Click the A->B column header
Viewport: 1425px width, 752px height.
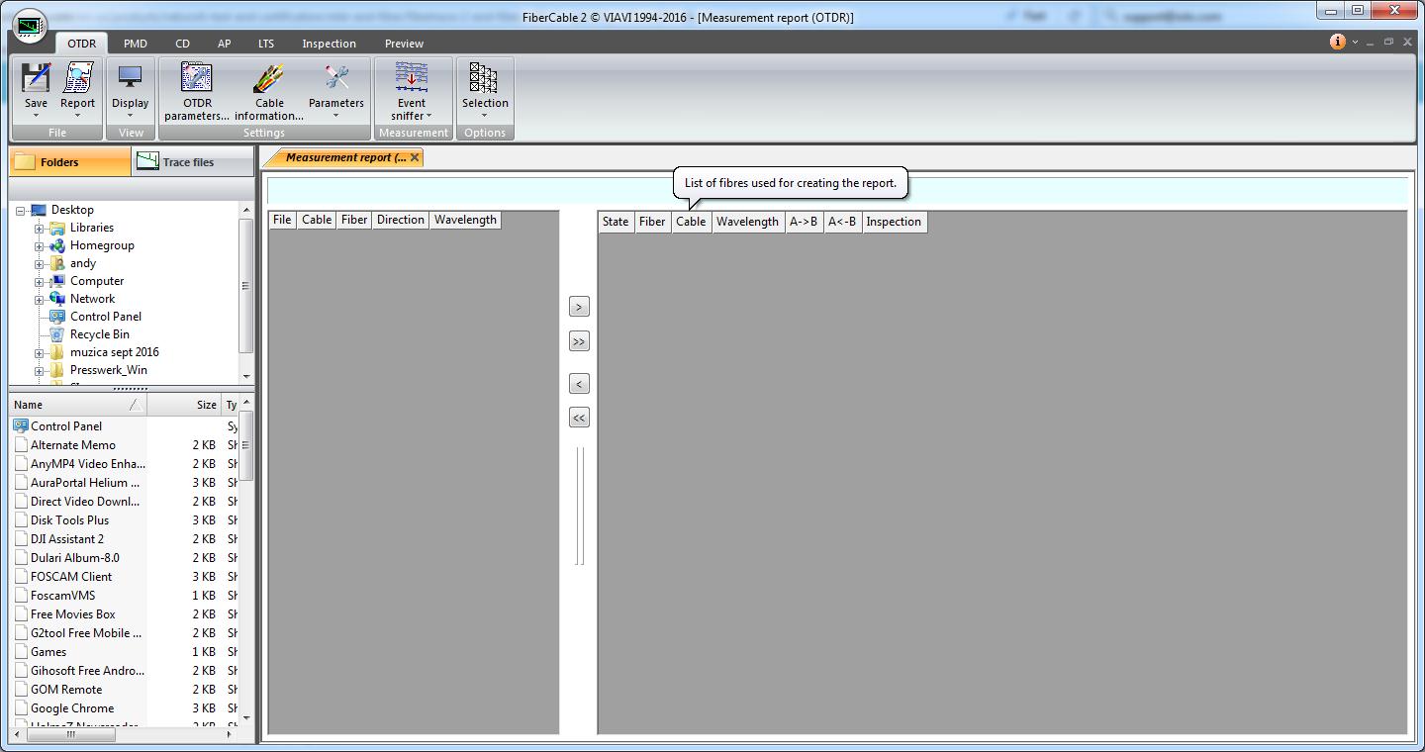point(804,222)
